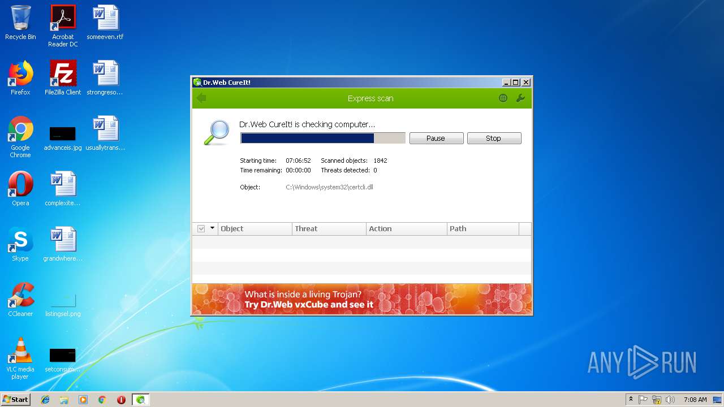Image resolution: width=724 pixels, height=407 pixels.
Task: Sort results by Path column
Action: pos(483,229)
